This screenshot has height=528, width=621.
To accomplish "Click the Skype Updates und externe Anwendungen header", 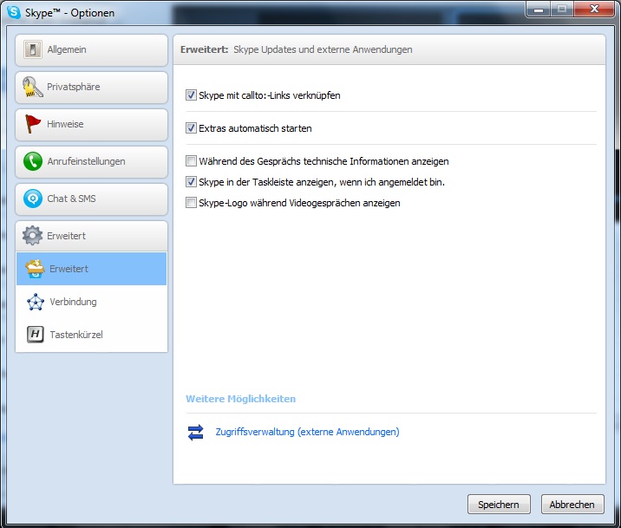I will [323, 49].
